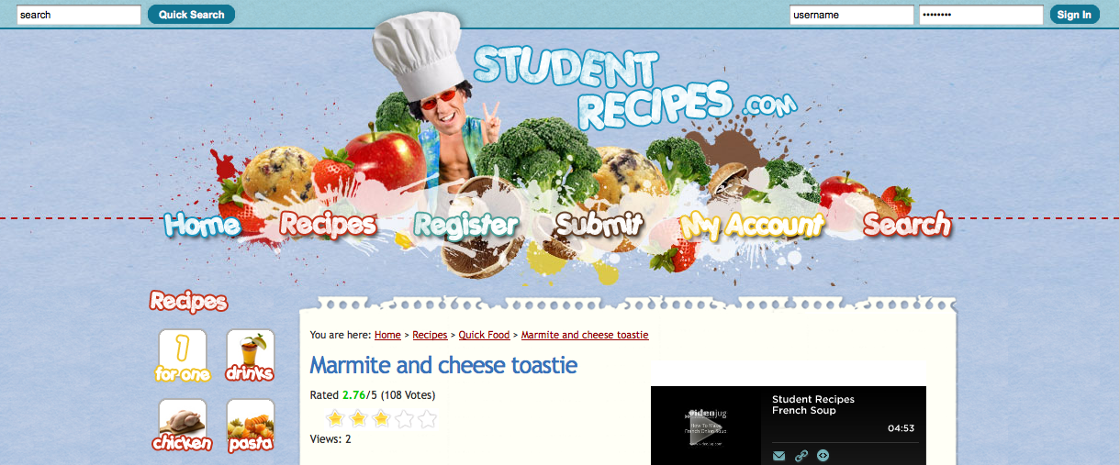Go to the Register page from main menu
This screenshot has width=1120, height=465.
[466, 225]
